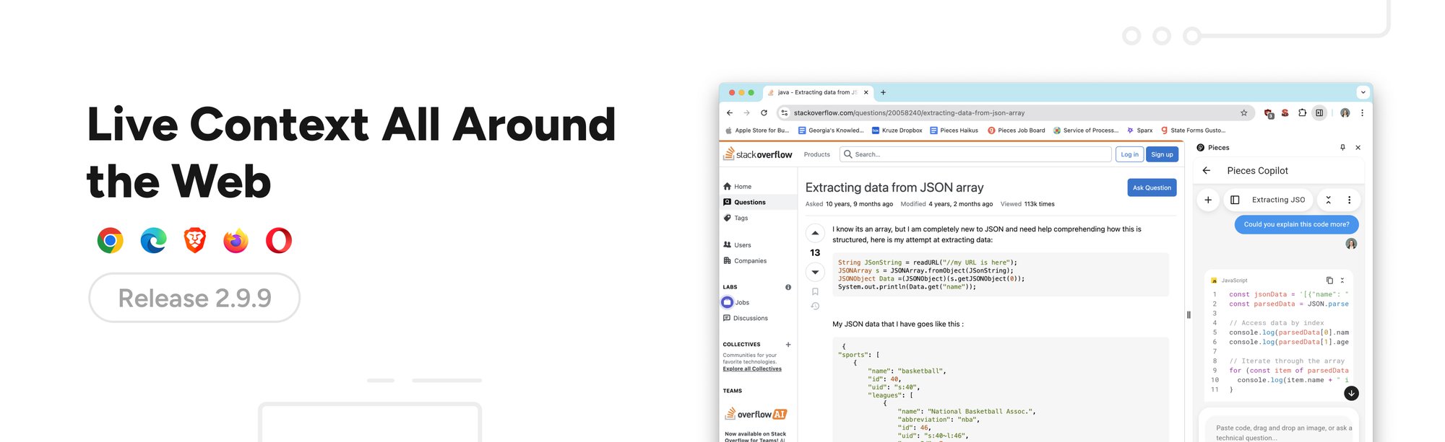Open the Service of Process bookmark
The width and height of the screenshot is (1445, 442).
(x=1086, y=131)
